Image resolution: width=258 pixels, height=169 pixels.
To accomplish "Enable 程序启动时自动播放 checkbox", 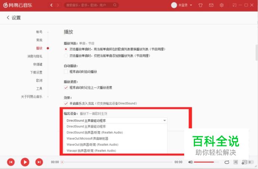I will pos(66,72).
